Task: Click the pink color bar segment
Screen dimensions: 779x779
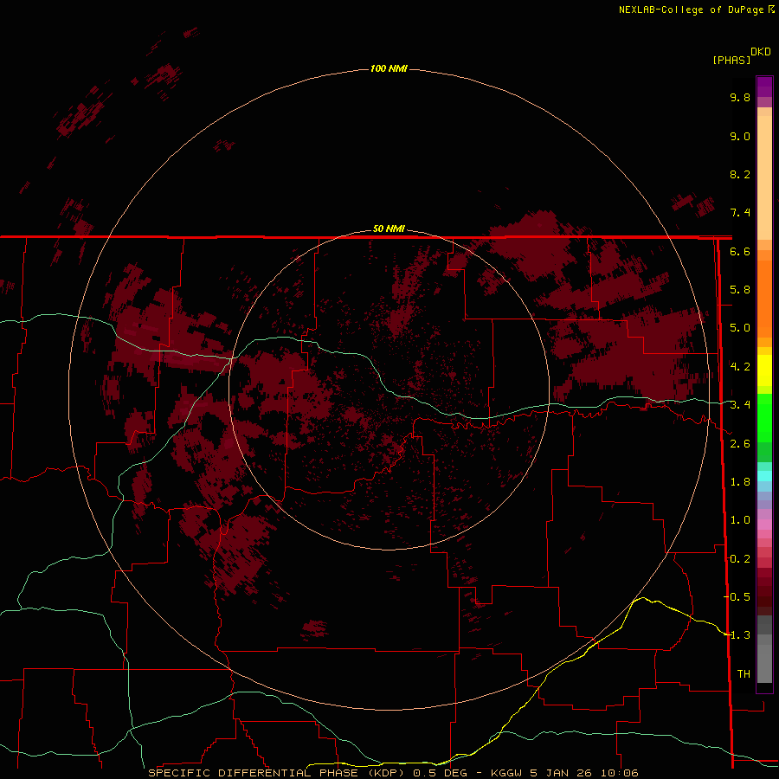Action: click(764, 525)
